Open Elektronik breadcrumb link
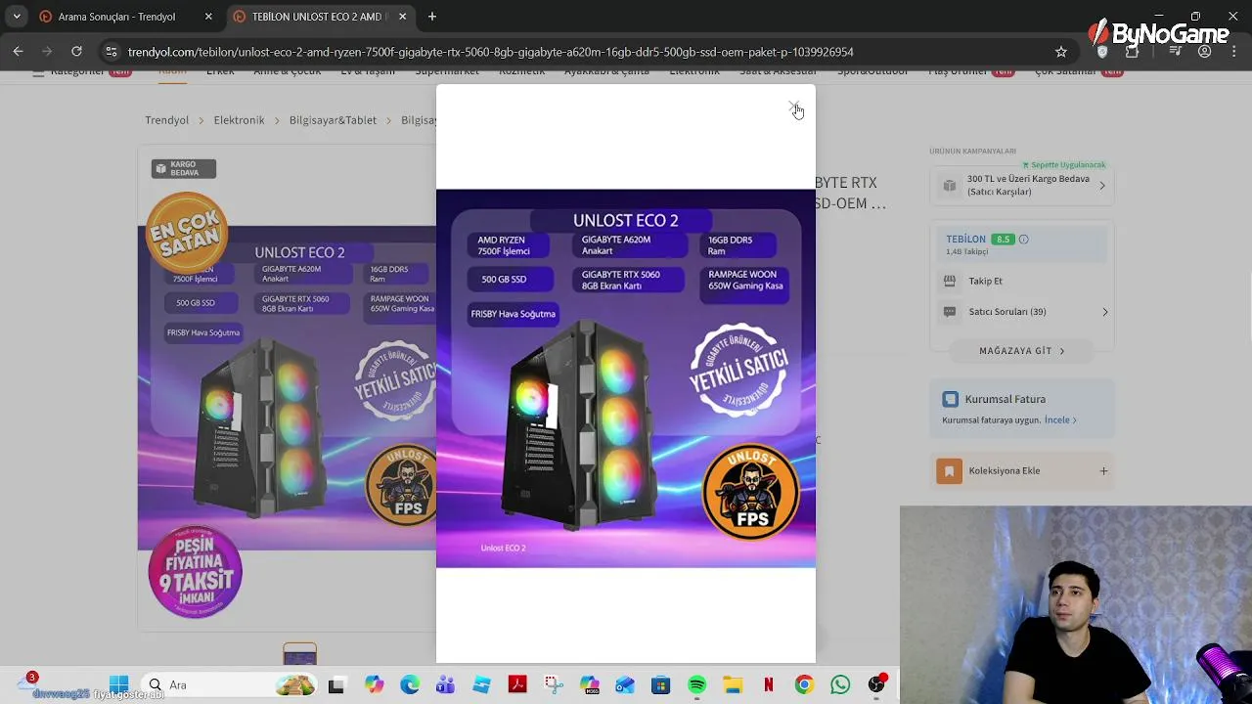 tap(240, 120)
